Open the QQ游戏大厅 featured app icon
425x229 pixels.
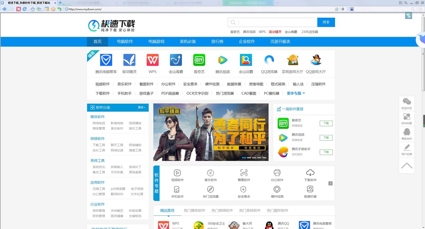pos(316,60)
